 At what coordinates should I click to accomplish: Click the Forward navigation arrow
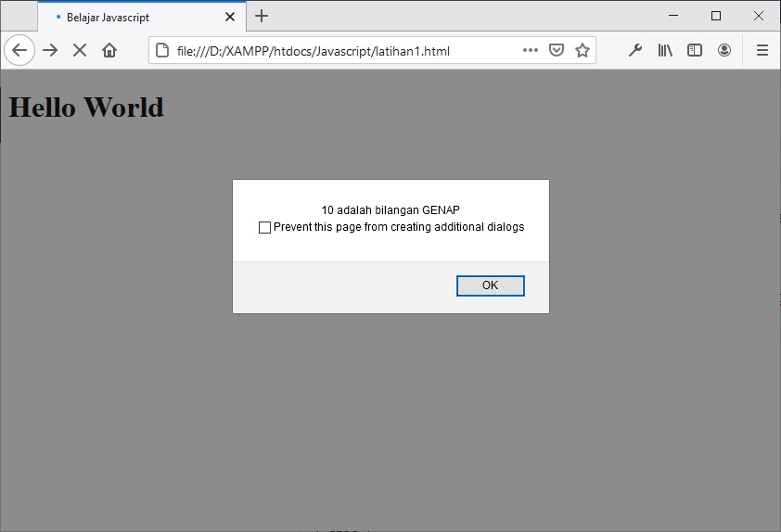tap(50, 50)
